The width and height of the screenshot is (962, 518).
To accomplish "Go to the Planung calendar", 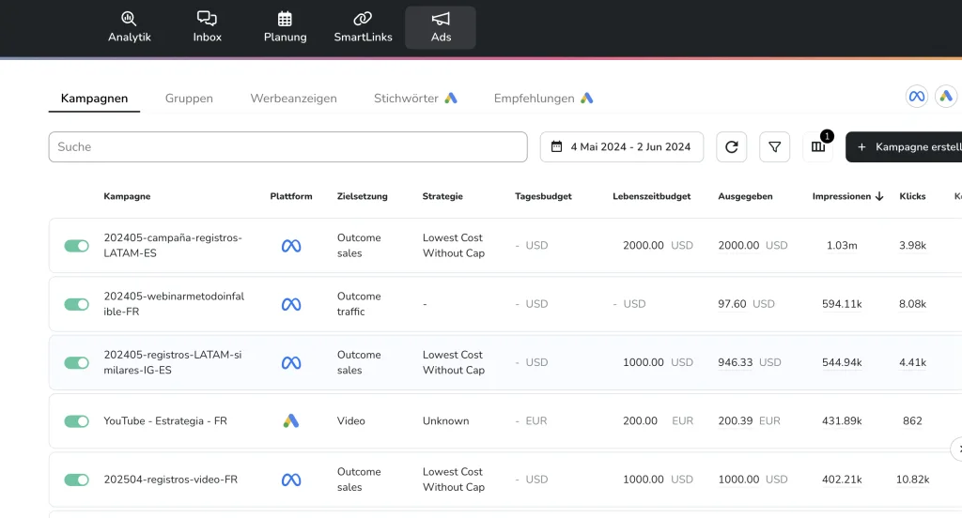I will 285,27.
